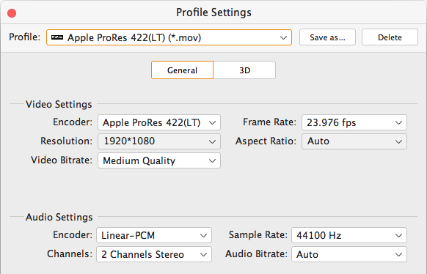Open the Channels 2 Channels Stereo dropdown
Screen dimensions: 427x274
tap(154, 254)
